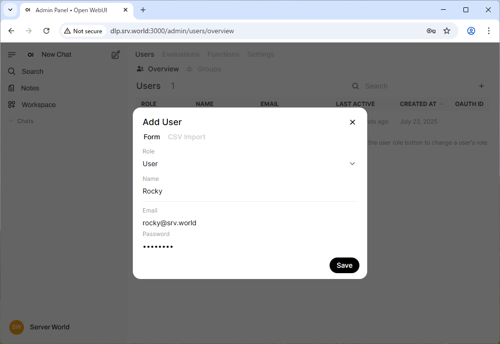Collapse the Chats section
The height and width of the screenshot is (344, 500).
pyautogui.click(x=21, y=121)
